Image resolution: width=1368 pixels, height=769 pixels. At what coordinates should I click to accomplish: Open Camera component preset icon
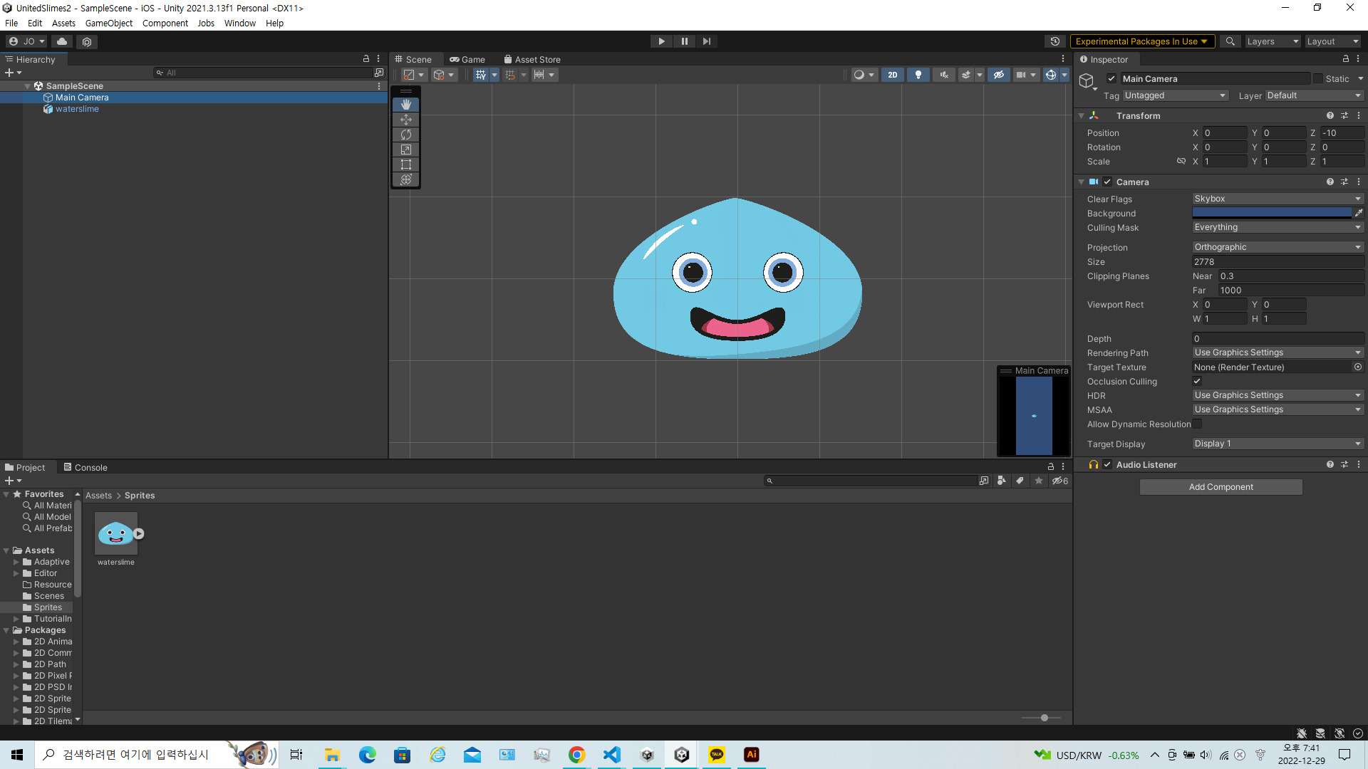click(x=1344, y=182)
